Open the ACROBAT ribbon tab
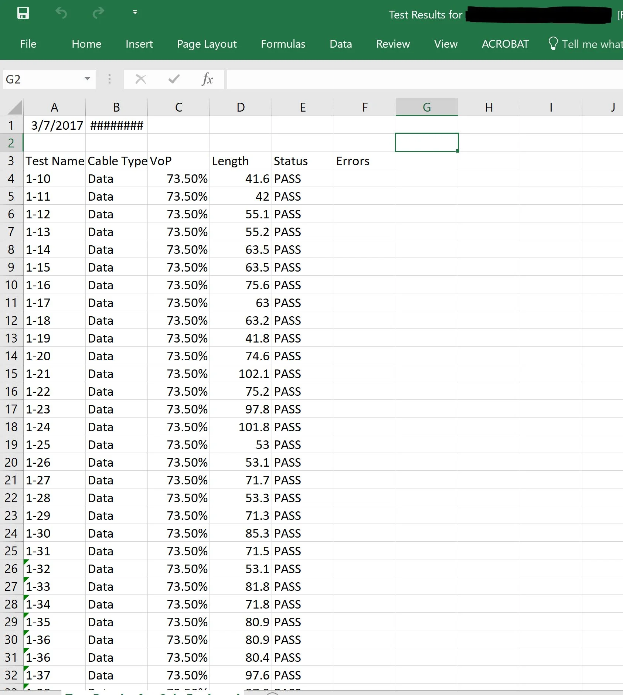Screen dimensions: 623x695 click(x=505, y=44)
